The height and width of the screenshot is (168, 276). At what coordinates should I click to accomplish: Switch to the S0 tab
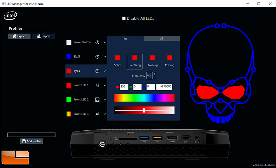pyautogui.click(x=125, y=39)
